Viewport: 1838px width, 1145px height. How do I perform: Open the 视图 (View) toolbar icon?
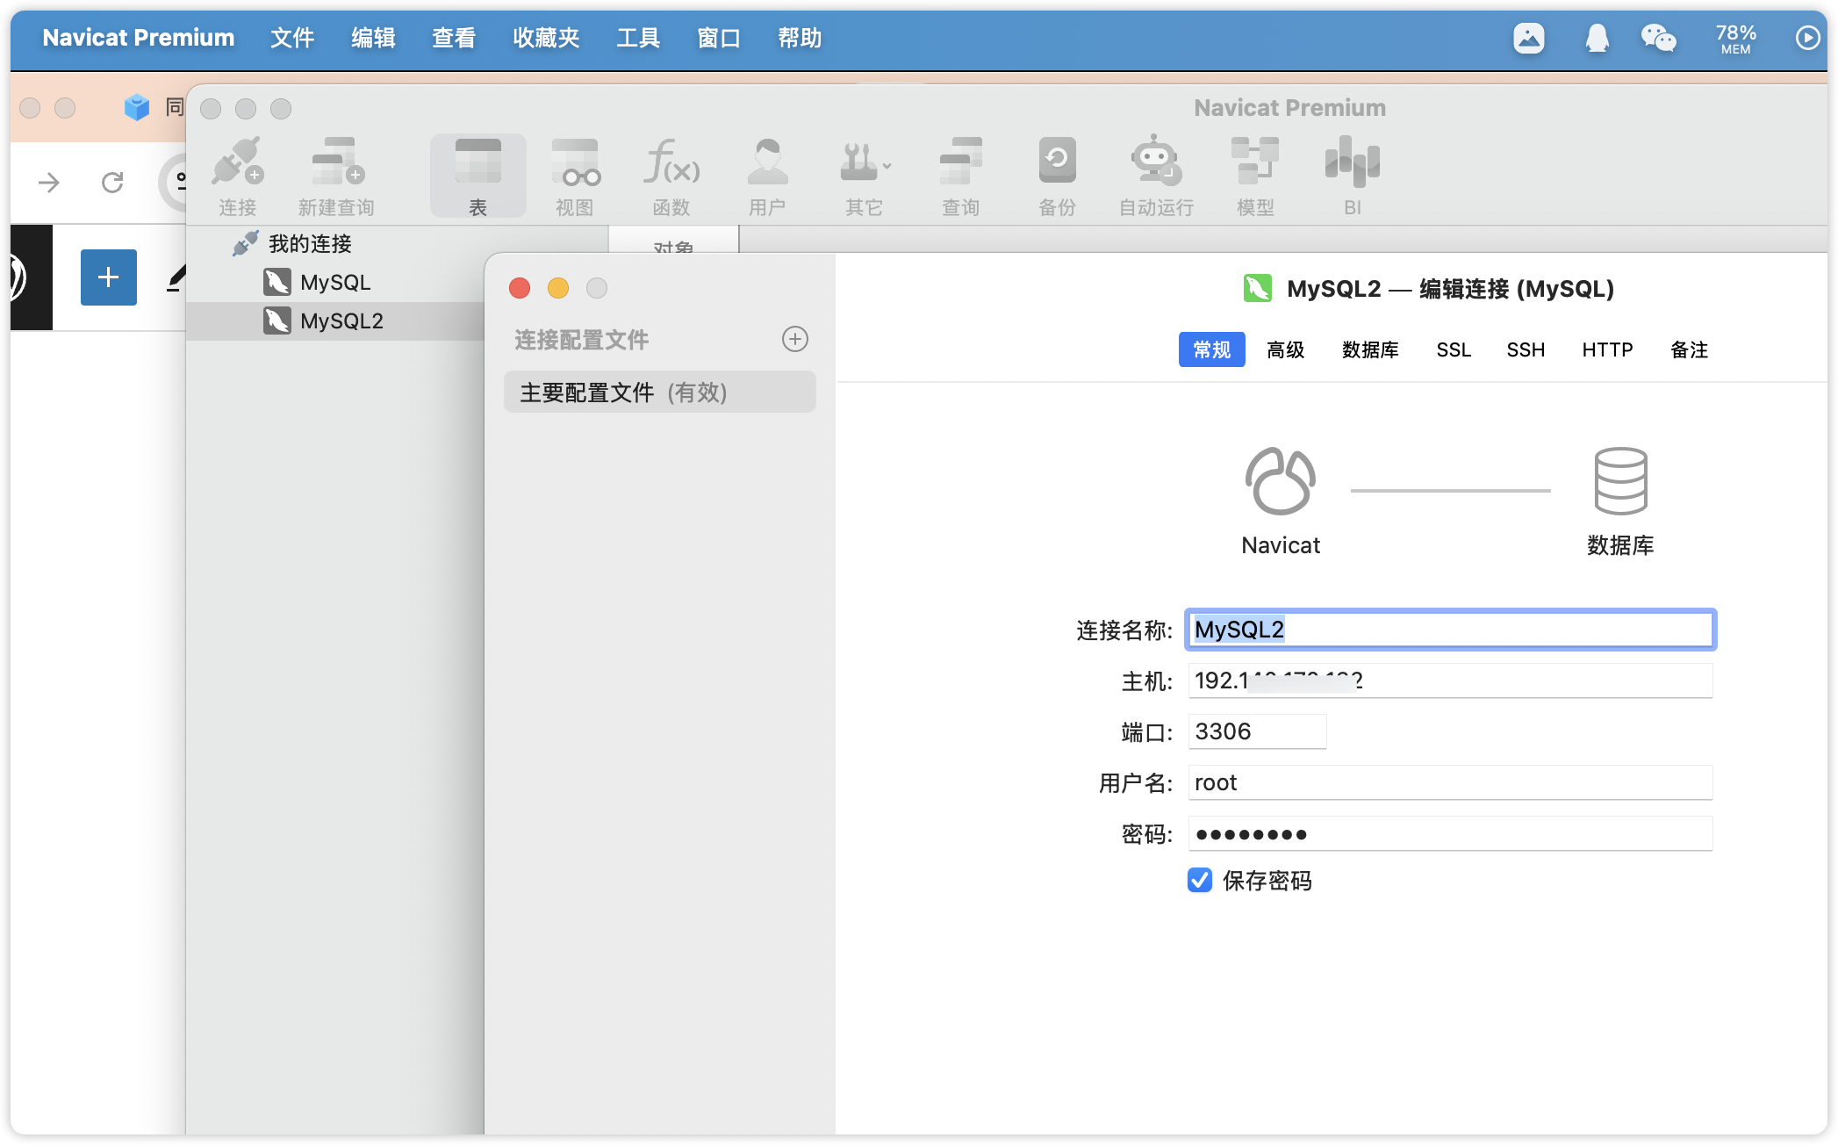[575, 176]
